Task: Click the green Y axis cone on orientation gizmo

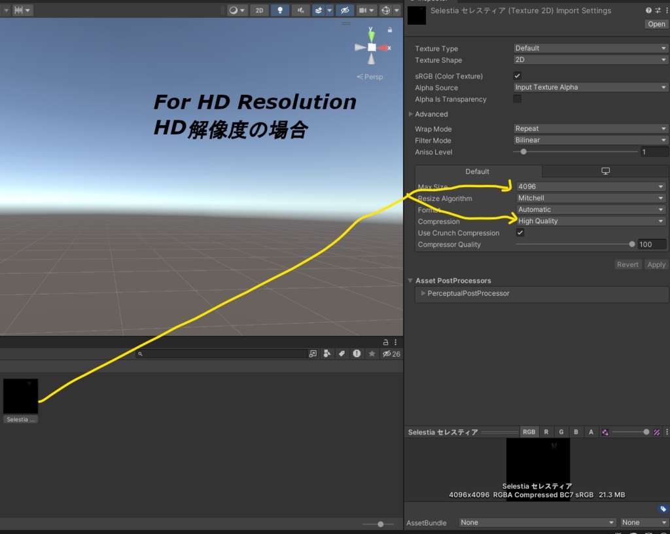Action: tap(372, 35)
